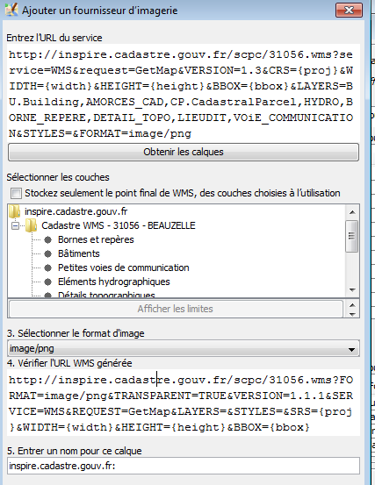Click the service URL text area
This screenshot has width=375, height=485.
pos(184,94)
